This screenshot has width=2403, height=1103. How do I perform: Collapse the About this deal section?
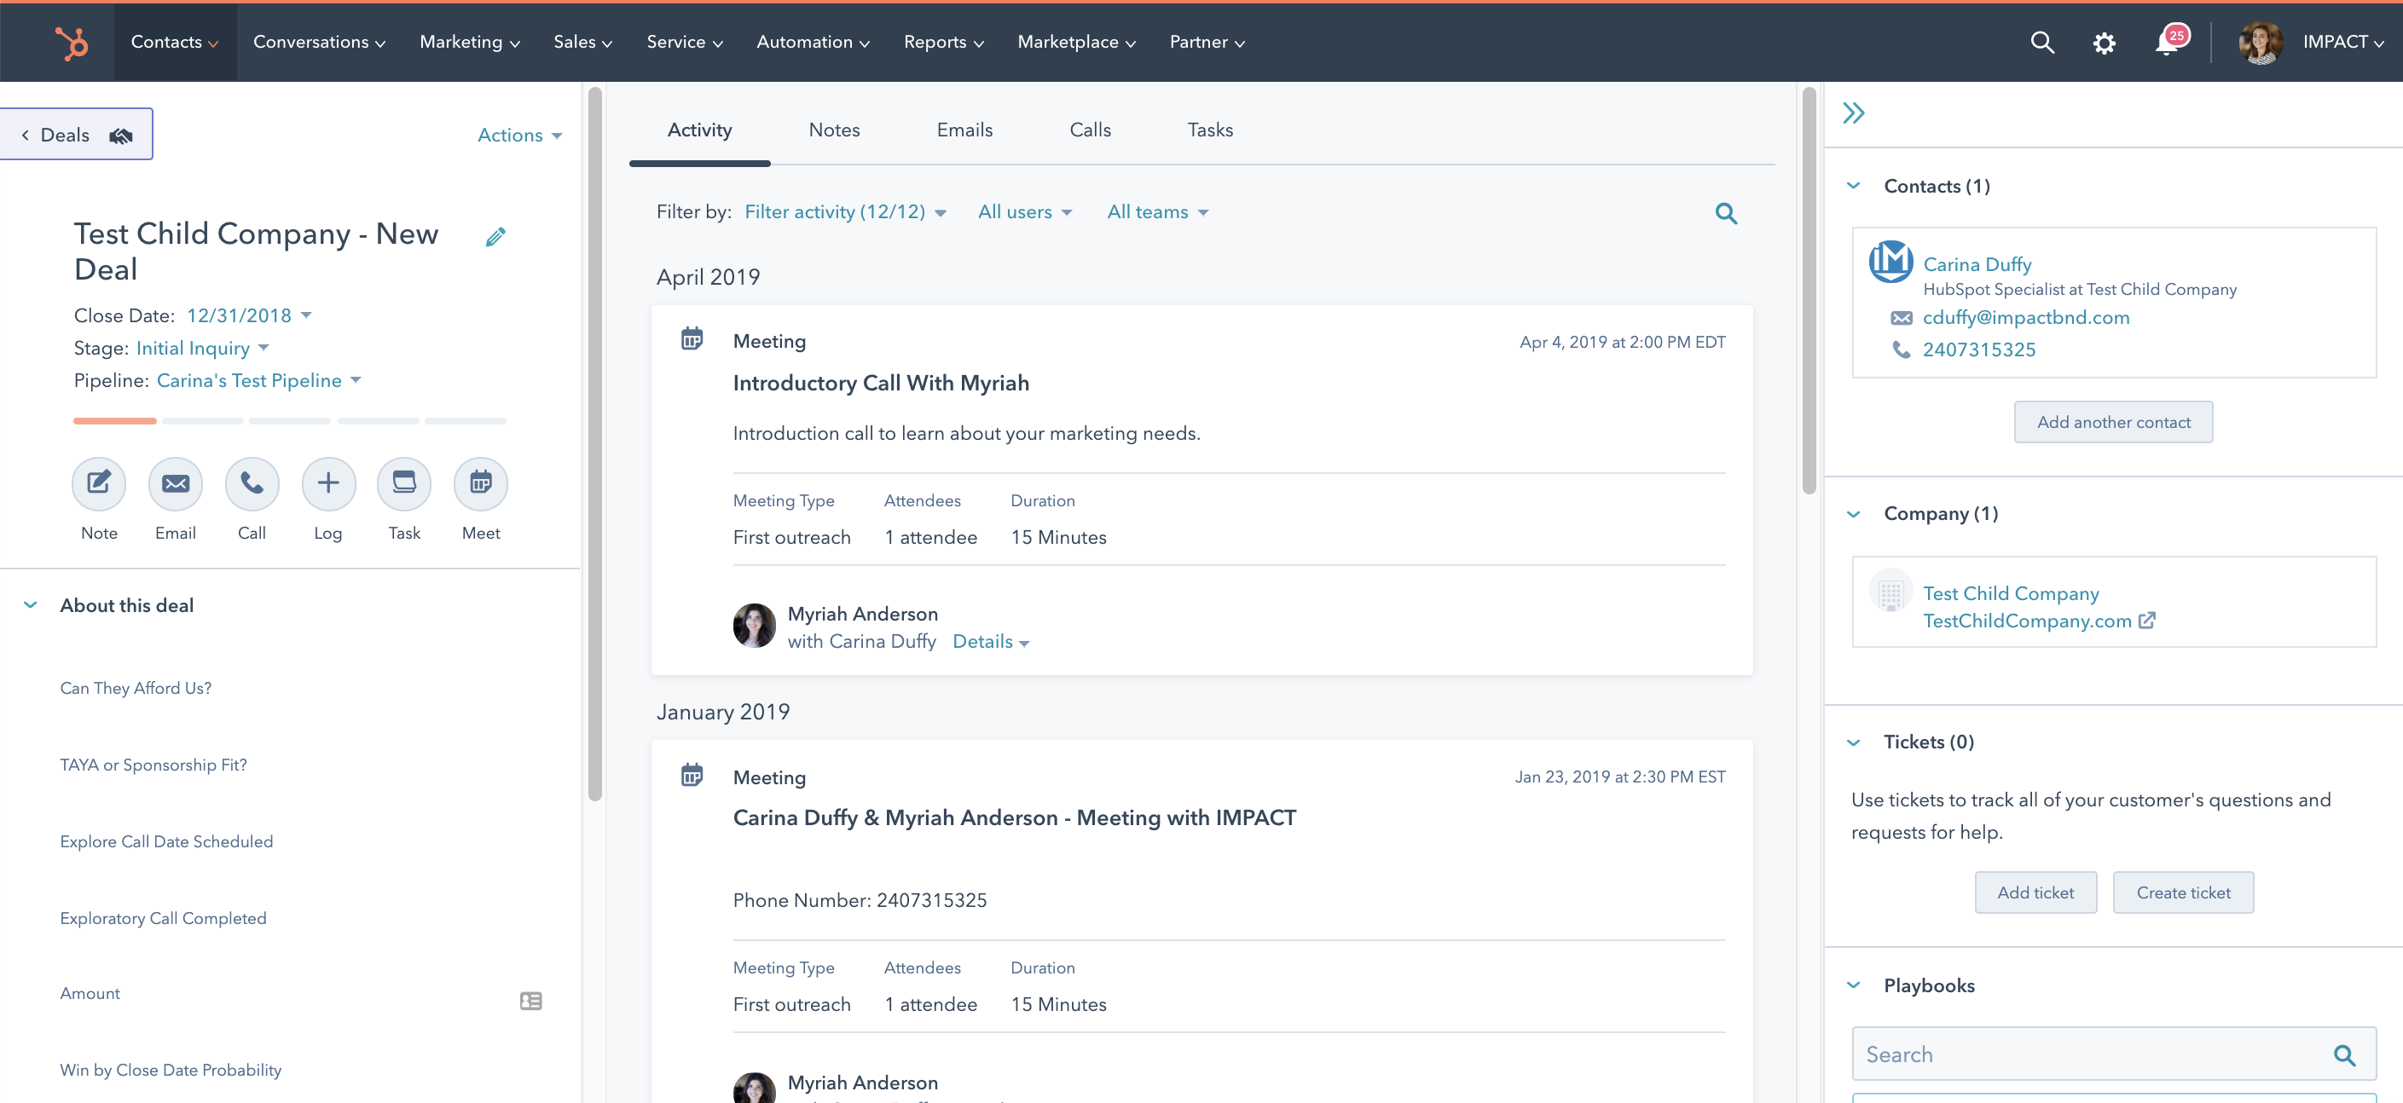[x=31, y=606]
